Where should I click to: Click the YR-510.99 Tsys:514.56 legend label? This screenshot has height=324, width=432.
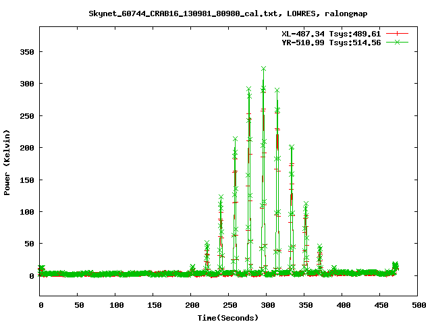331,43
